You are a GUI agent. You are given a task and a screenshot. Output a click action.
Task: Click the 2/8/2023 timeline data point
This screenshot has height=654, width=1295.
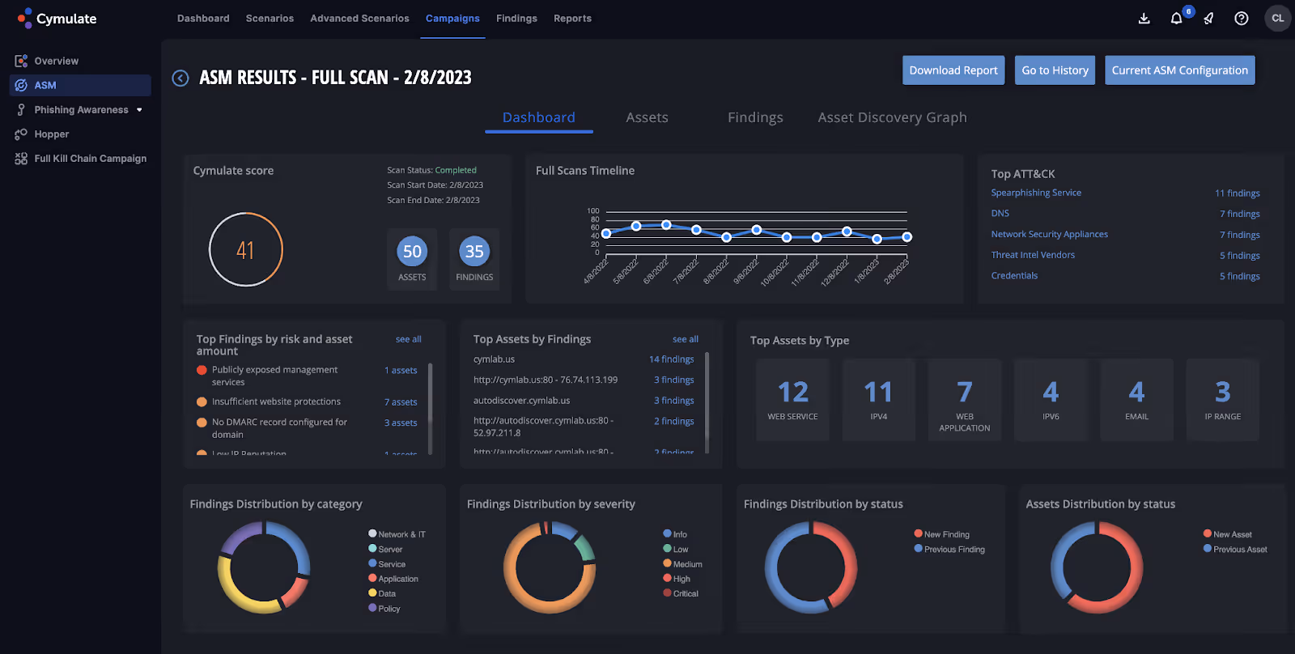click(x=907, y=237)
